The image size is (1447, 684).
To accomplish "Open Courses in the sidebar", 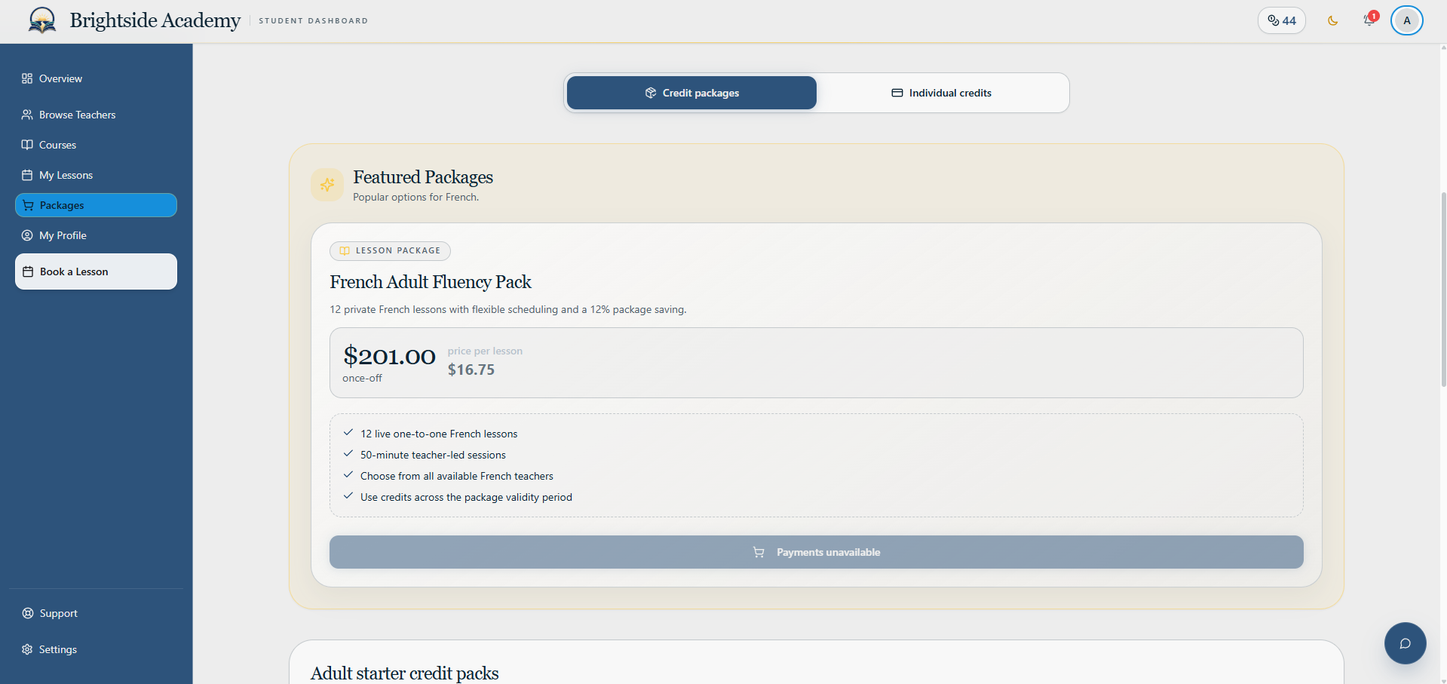I will coord(96,145).
